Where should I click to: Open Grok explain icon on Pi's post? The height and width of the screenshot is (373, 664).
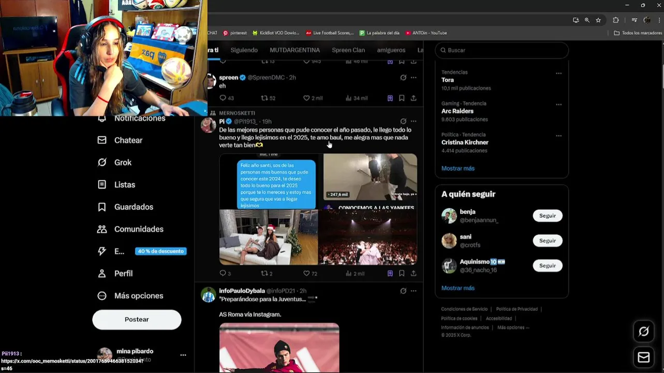403,122
